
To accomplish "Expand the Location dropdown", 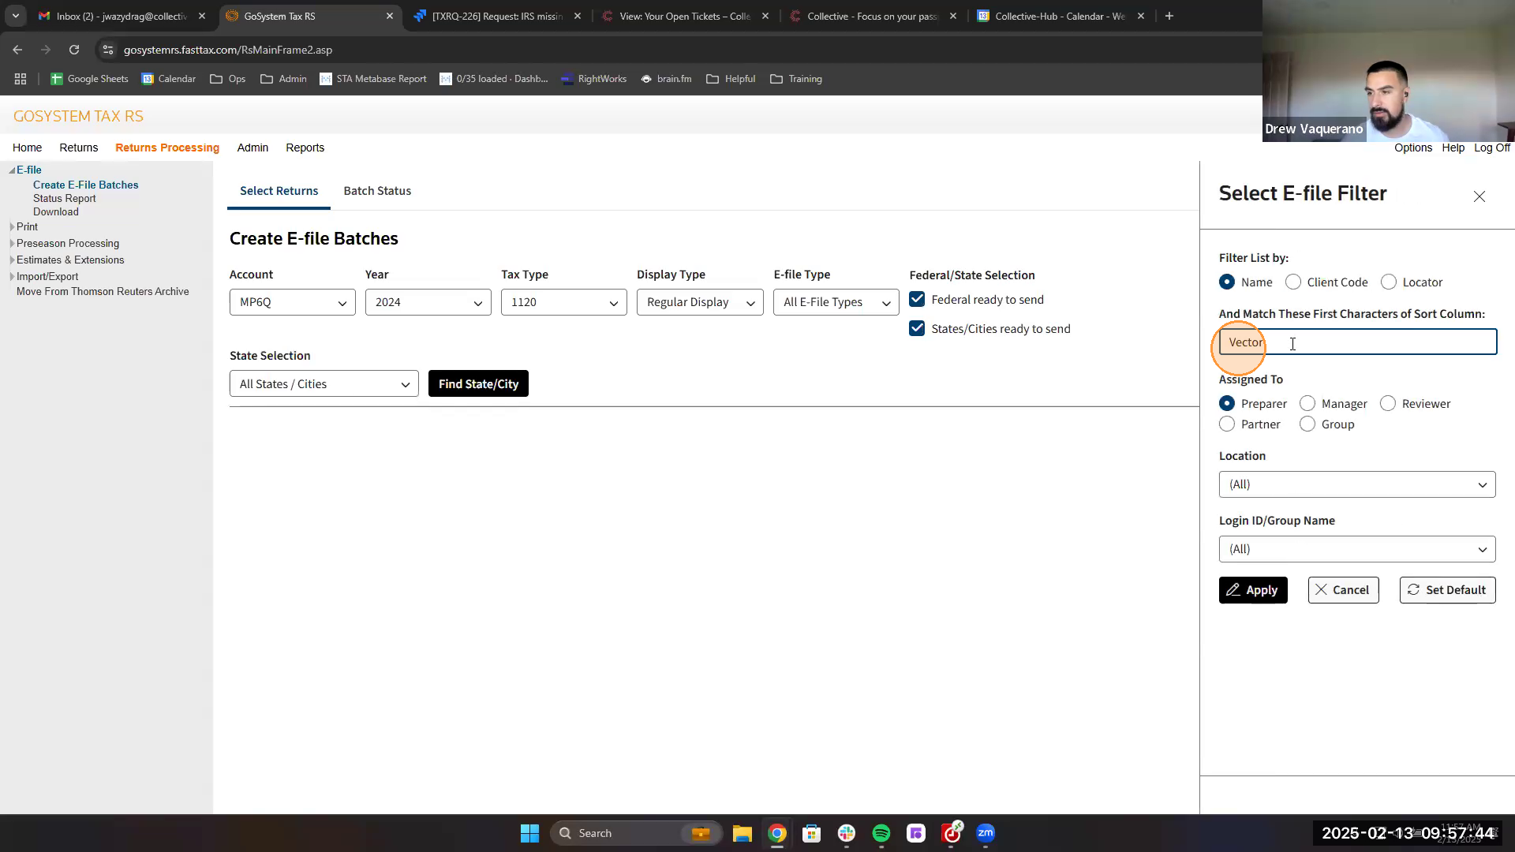I will point(1356,484).
